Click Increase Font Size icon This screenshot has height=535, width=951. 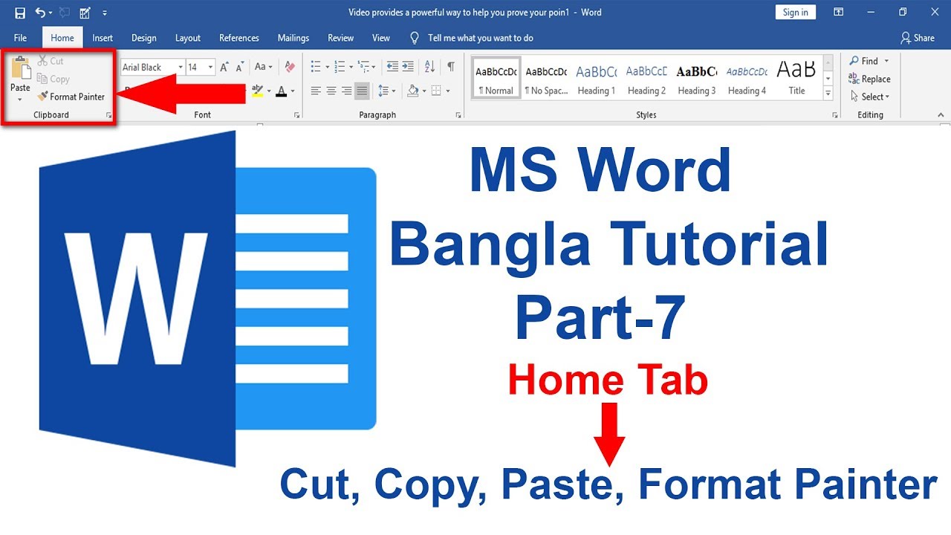point(224,67)
